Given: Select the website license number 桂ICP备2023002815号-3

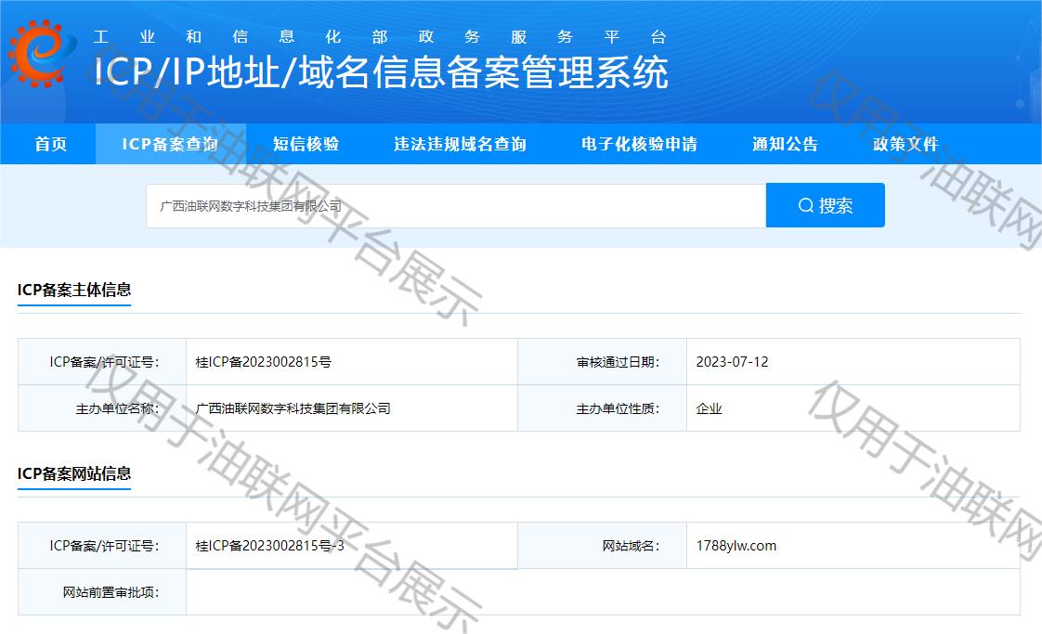Looking at the screenshot, I should click(x=270, y=546).
